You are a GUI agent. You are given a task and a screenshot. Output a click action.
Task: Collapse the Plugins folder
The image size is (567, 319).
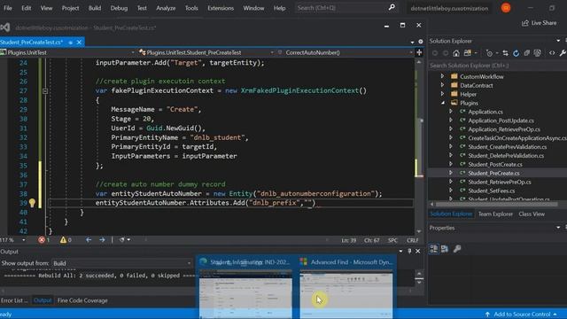click(443, 103)
